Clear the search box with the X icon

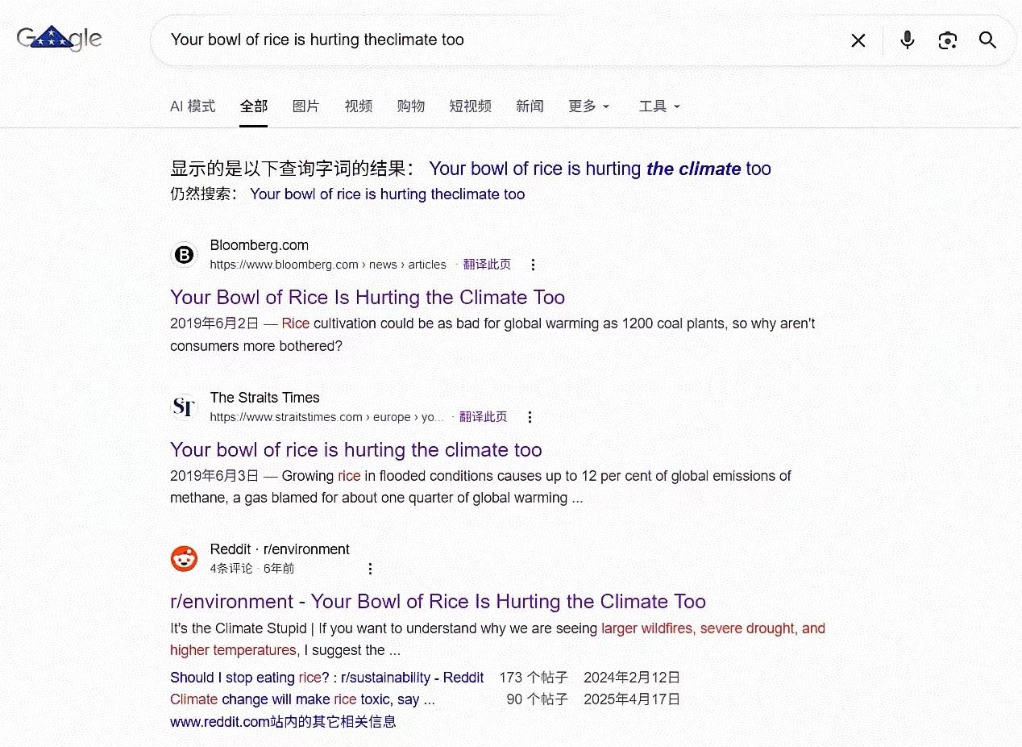coord(858,40)
